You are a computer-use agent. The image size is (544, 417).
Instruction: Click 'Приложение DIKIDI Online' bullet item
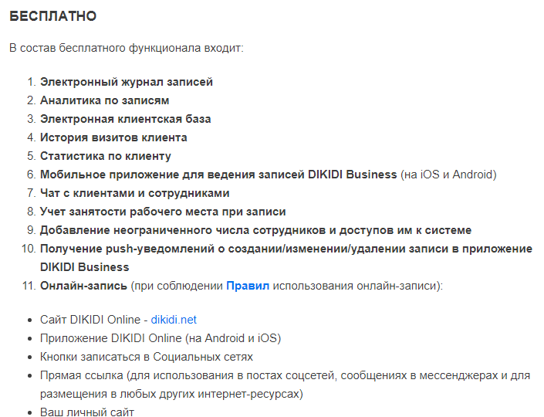(x=160, y=338)
